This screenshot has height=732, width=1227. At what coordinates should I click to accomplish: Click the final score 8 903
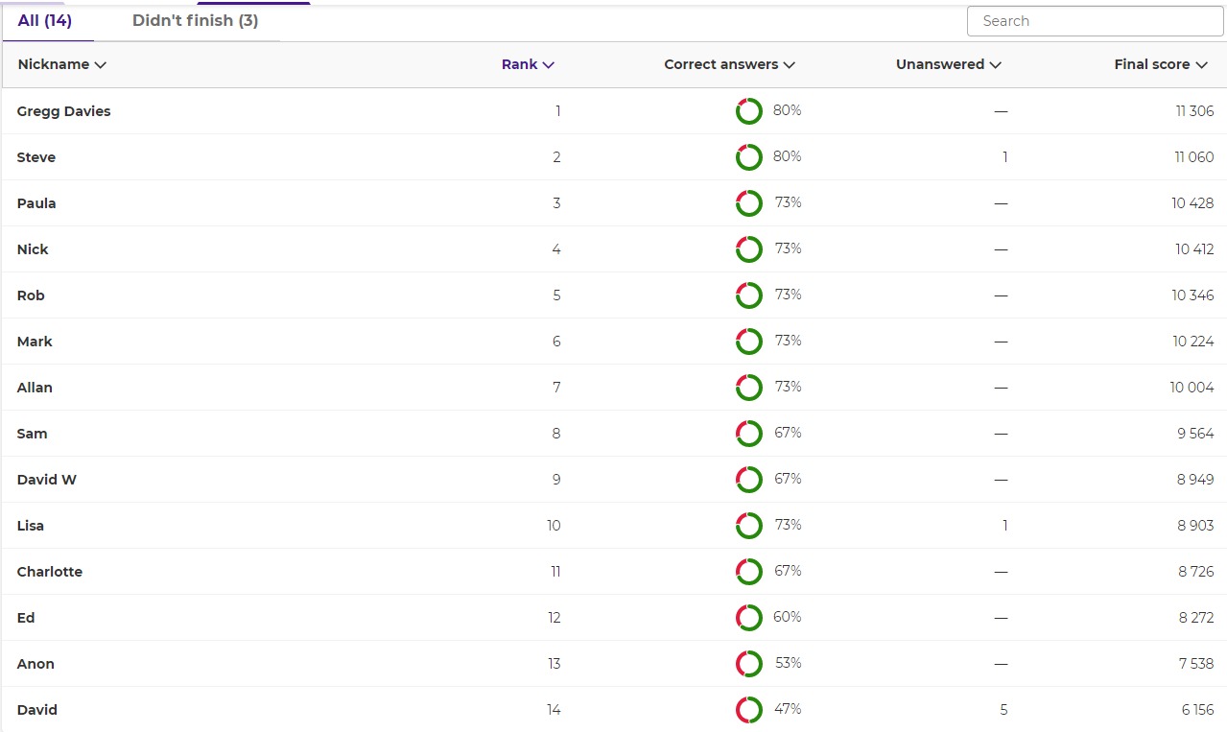coord(1195,526)
